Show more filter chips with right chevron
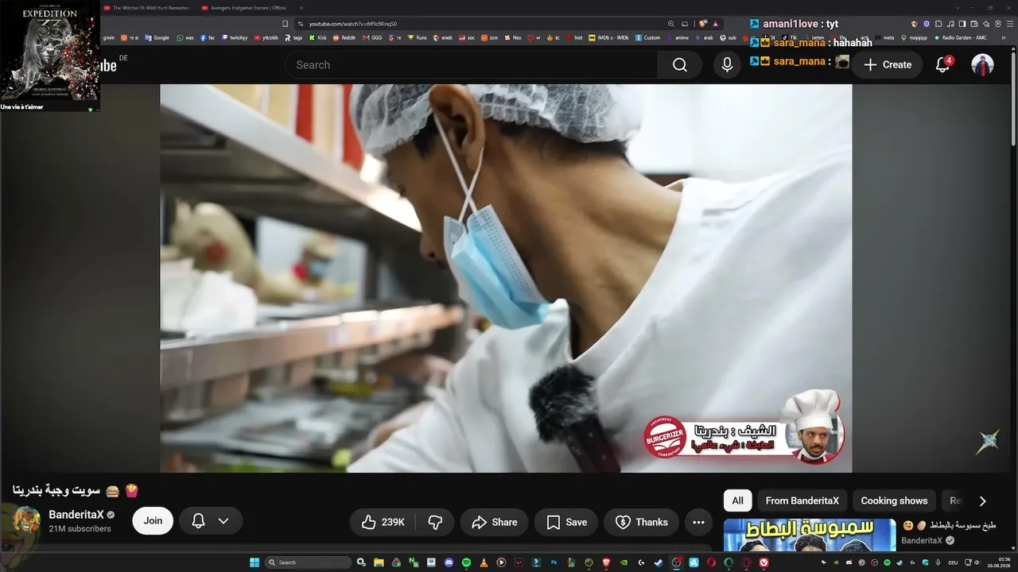1018x572 pixels. (982, 501)
